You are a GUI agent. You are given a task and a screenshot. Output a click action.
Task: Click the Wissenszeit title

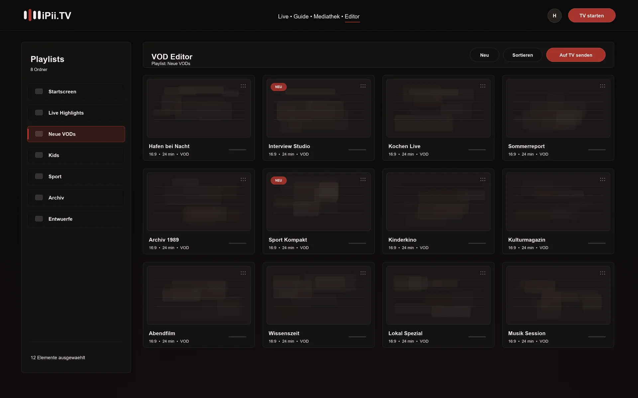click(x=284, y=333)
